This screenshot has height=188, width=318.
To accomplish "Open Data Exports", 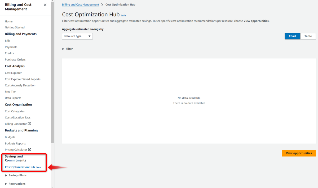I will pos(13,98).
